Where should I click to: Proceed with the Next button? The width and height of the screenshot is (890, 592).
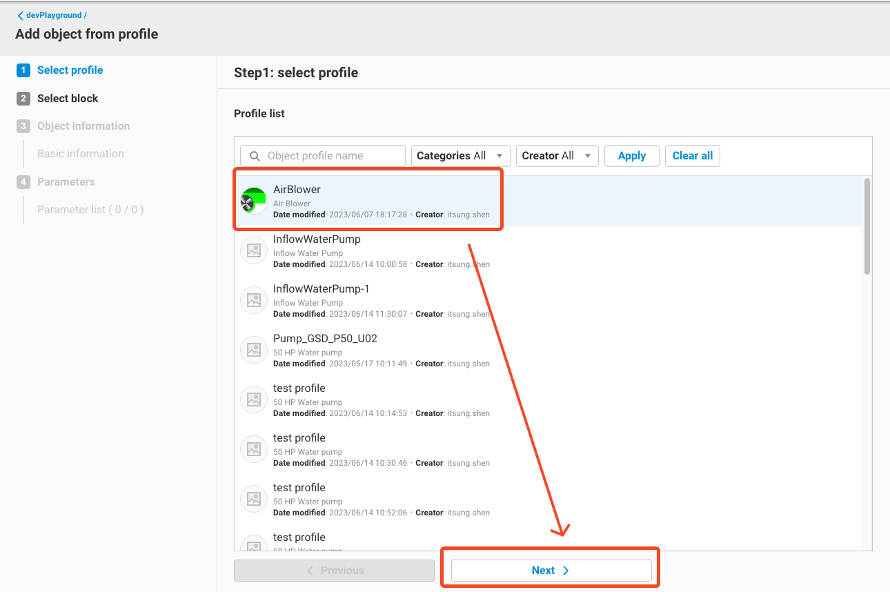(x=551, y=571)
